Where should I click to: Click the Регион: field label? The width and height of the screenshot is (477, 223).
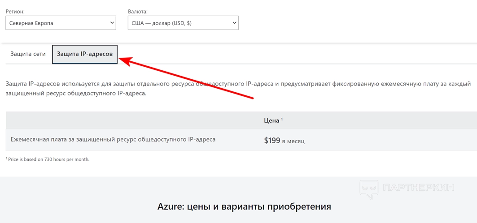tap(15, 12)
